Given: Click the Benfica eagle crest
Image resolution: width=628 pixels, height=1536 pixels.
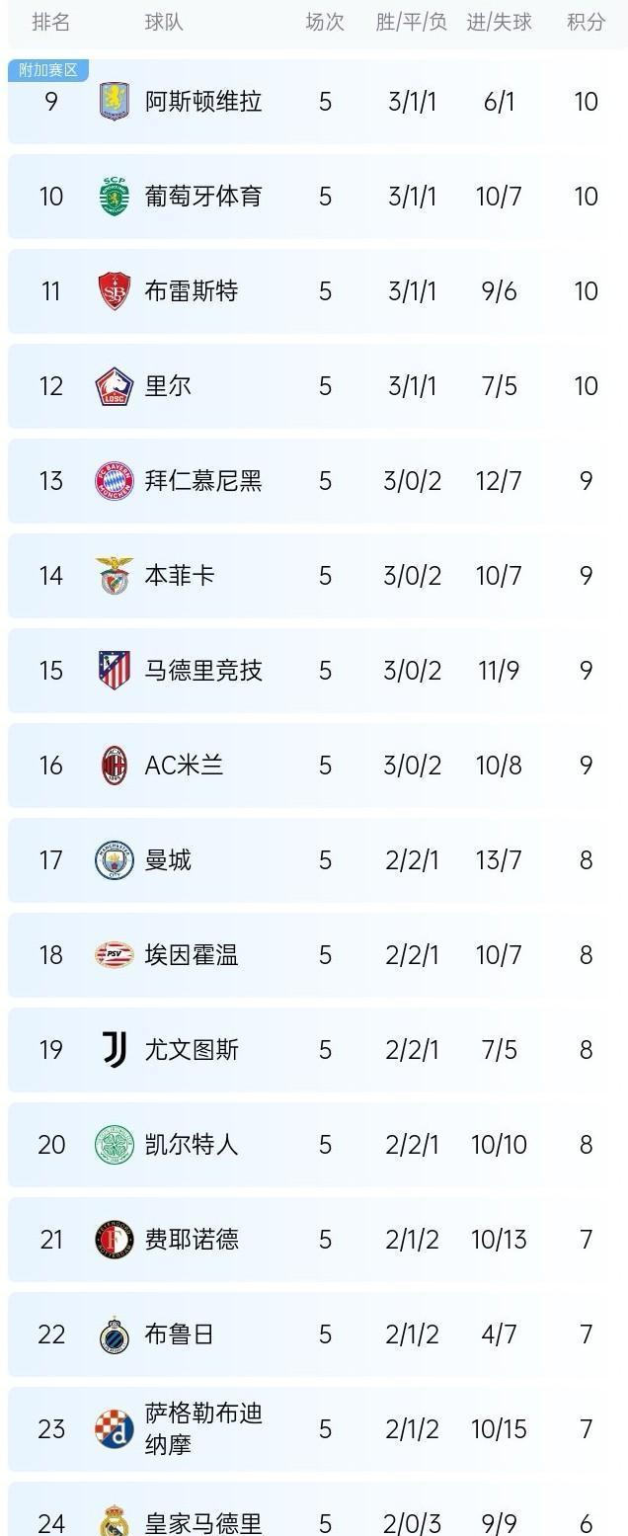Looking at the screenshot, I should (x=115, y=576).
